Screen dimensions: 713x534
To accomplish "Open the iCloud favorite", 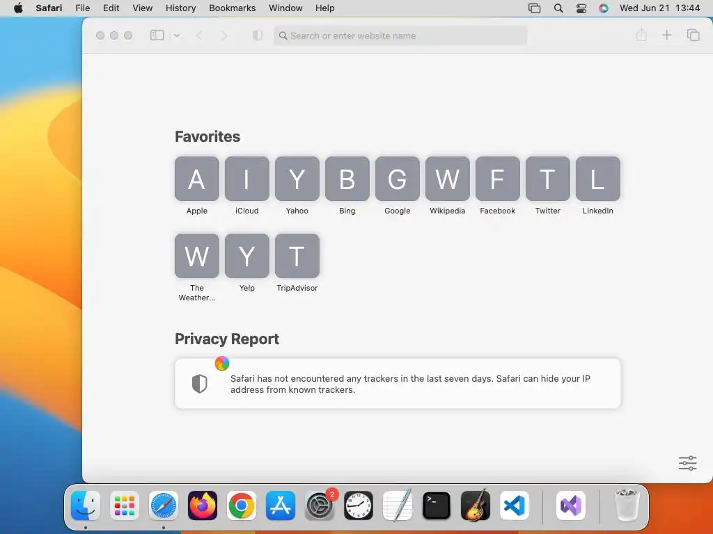I will [247, 179].
